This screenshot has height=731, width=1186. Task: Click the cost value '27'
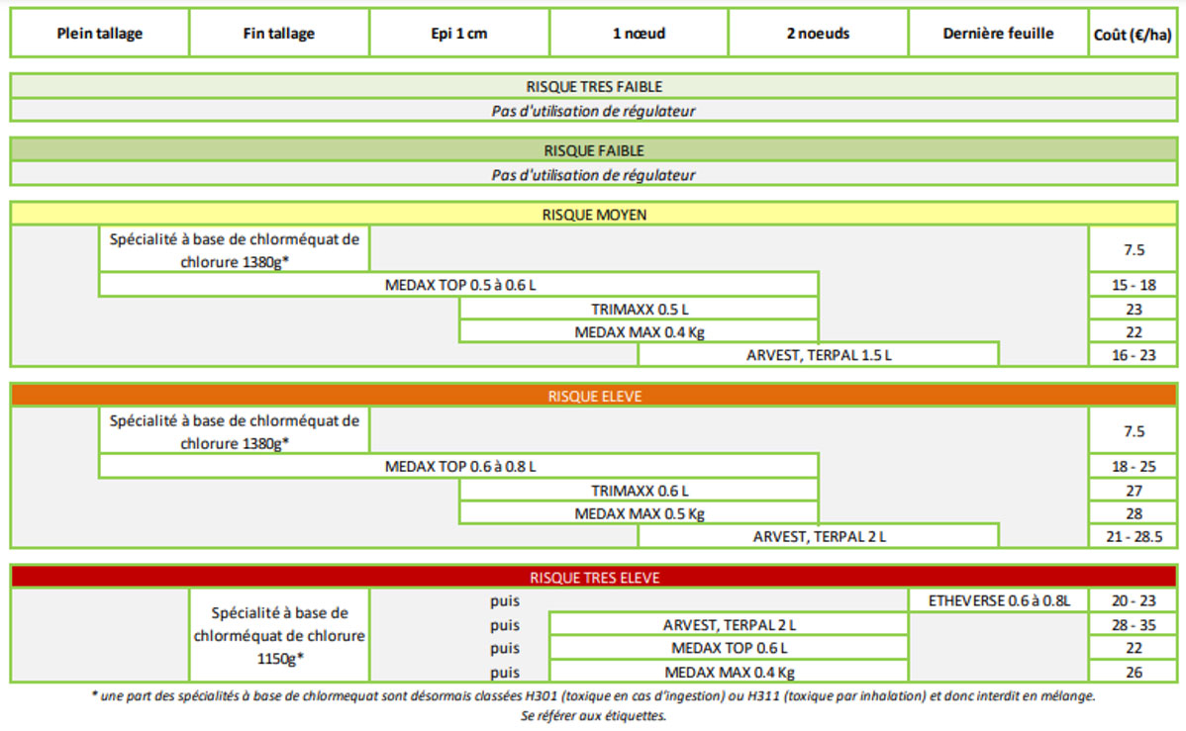1134,491
